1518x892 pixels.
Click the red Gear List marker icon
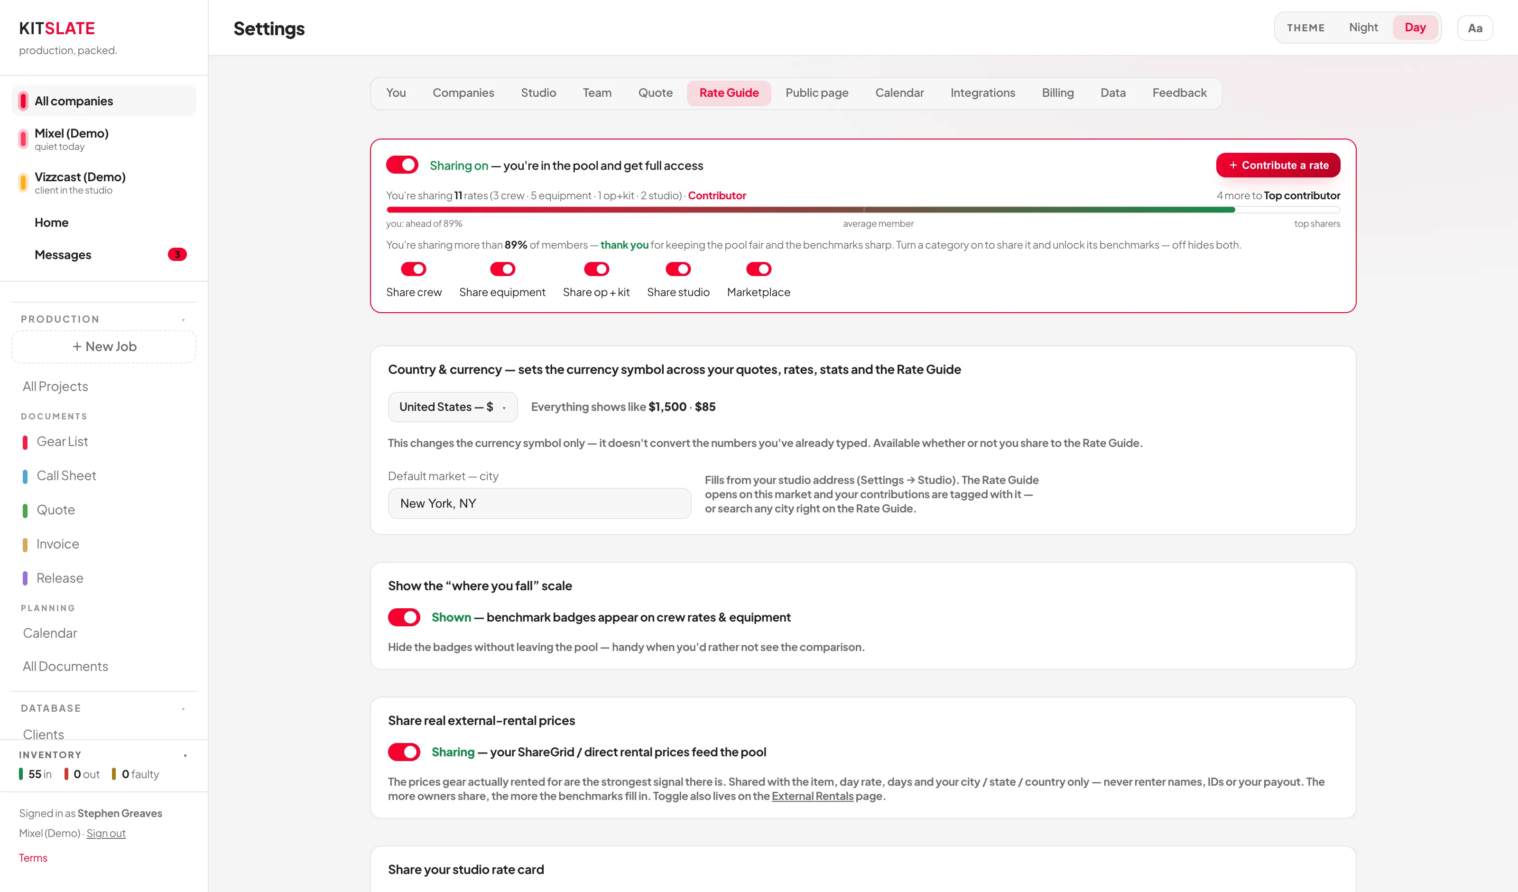pos(25,442)
